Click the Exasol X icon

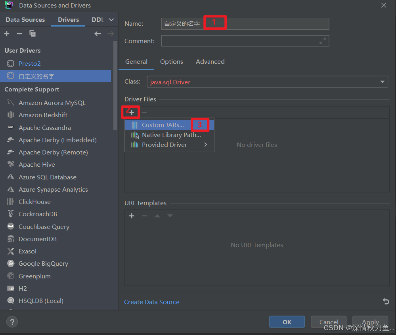click(11, 251)
